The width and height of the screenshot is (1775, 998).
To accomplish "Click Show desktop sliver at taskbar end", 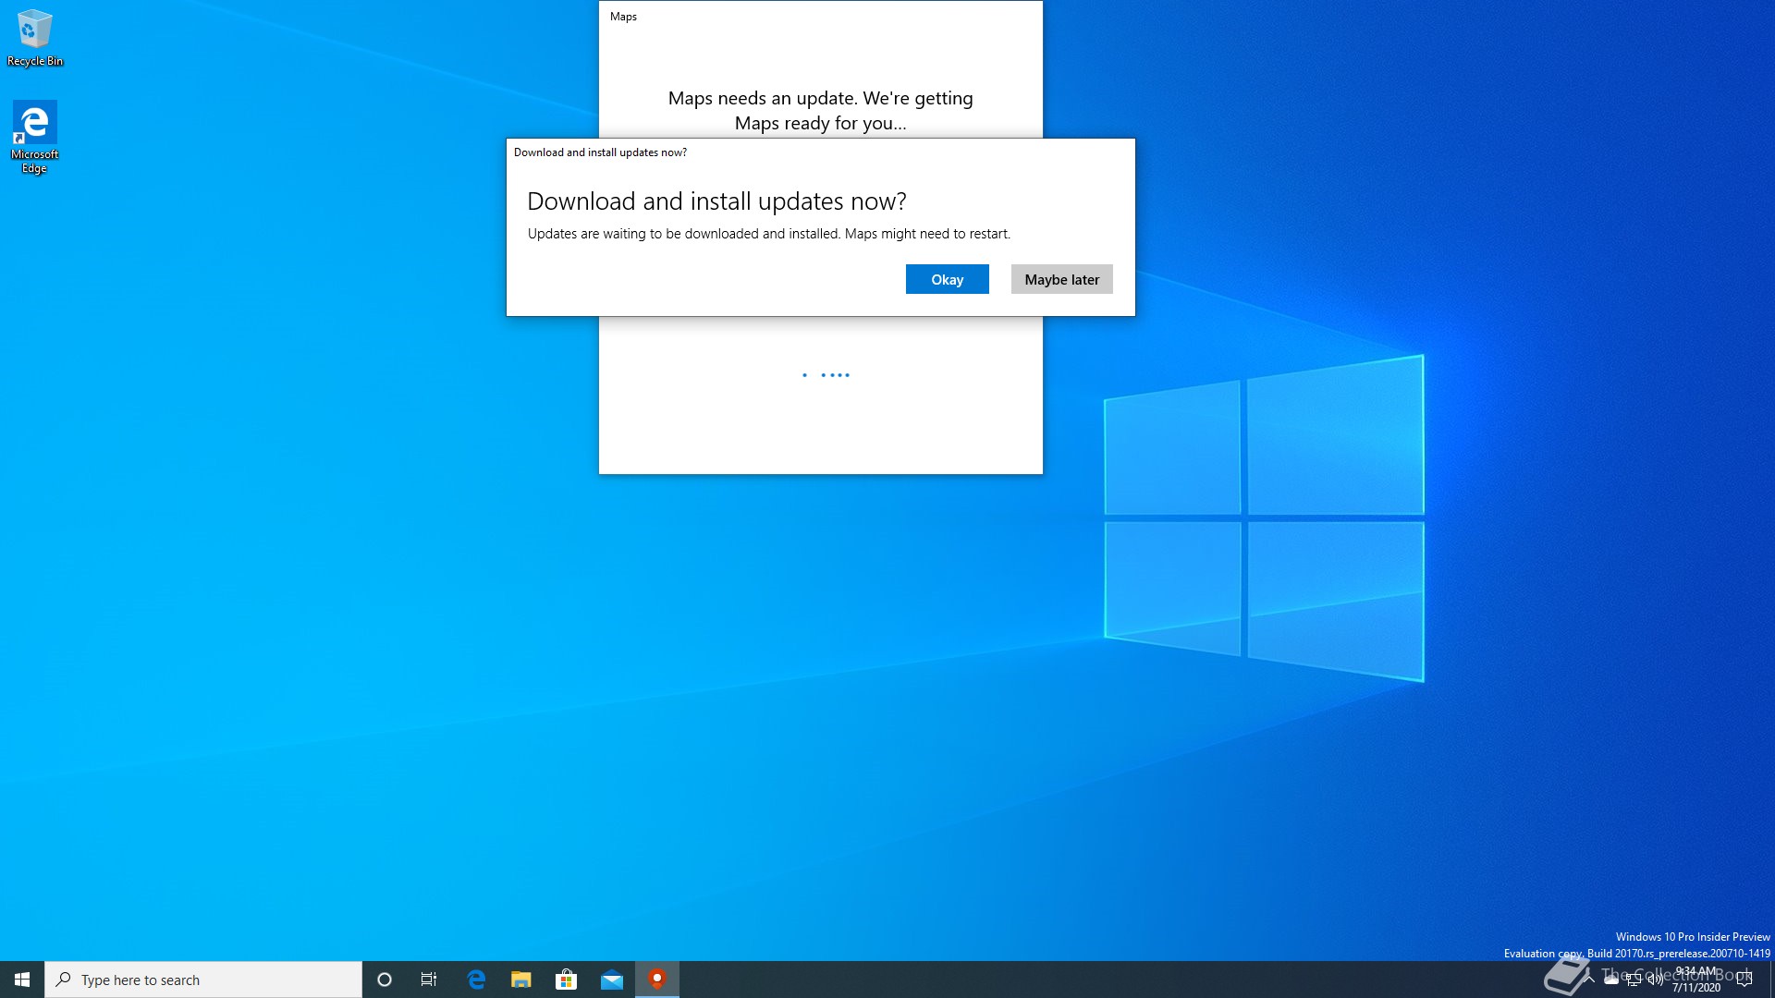I will coord(1771,980).
